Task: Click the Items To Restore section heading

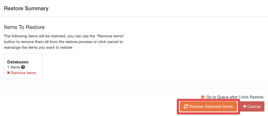Action: 24,27
